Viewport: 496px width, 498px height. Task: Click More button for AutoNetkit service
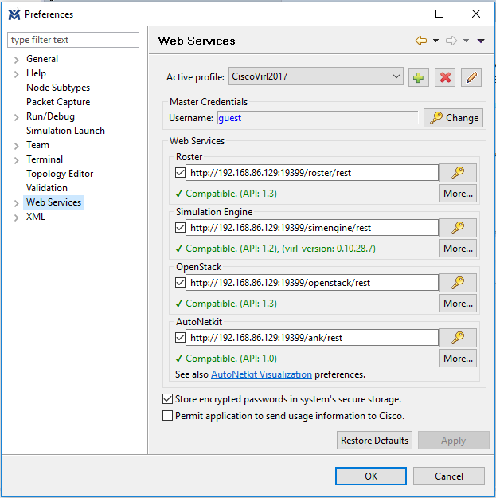click(458, 359)
